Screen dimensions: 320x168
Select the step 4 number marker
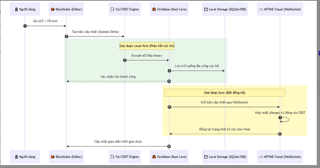169,71
